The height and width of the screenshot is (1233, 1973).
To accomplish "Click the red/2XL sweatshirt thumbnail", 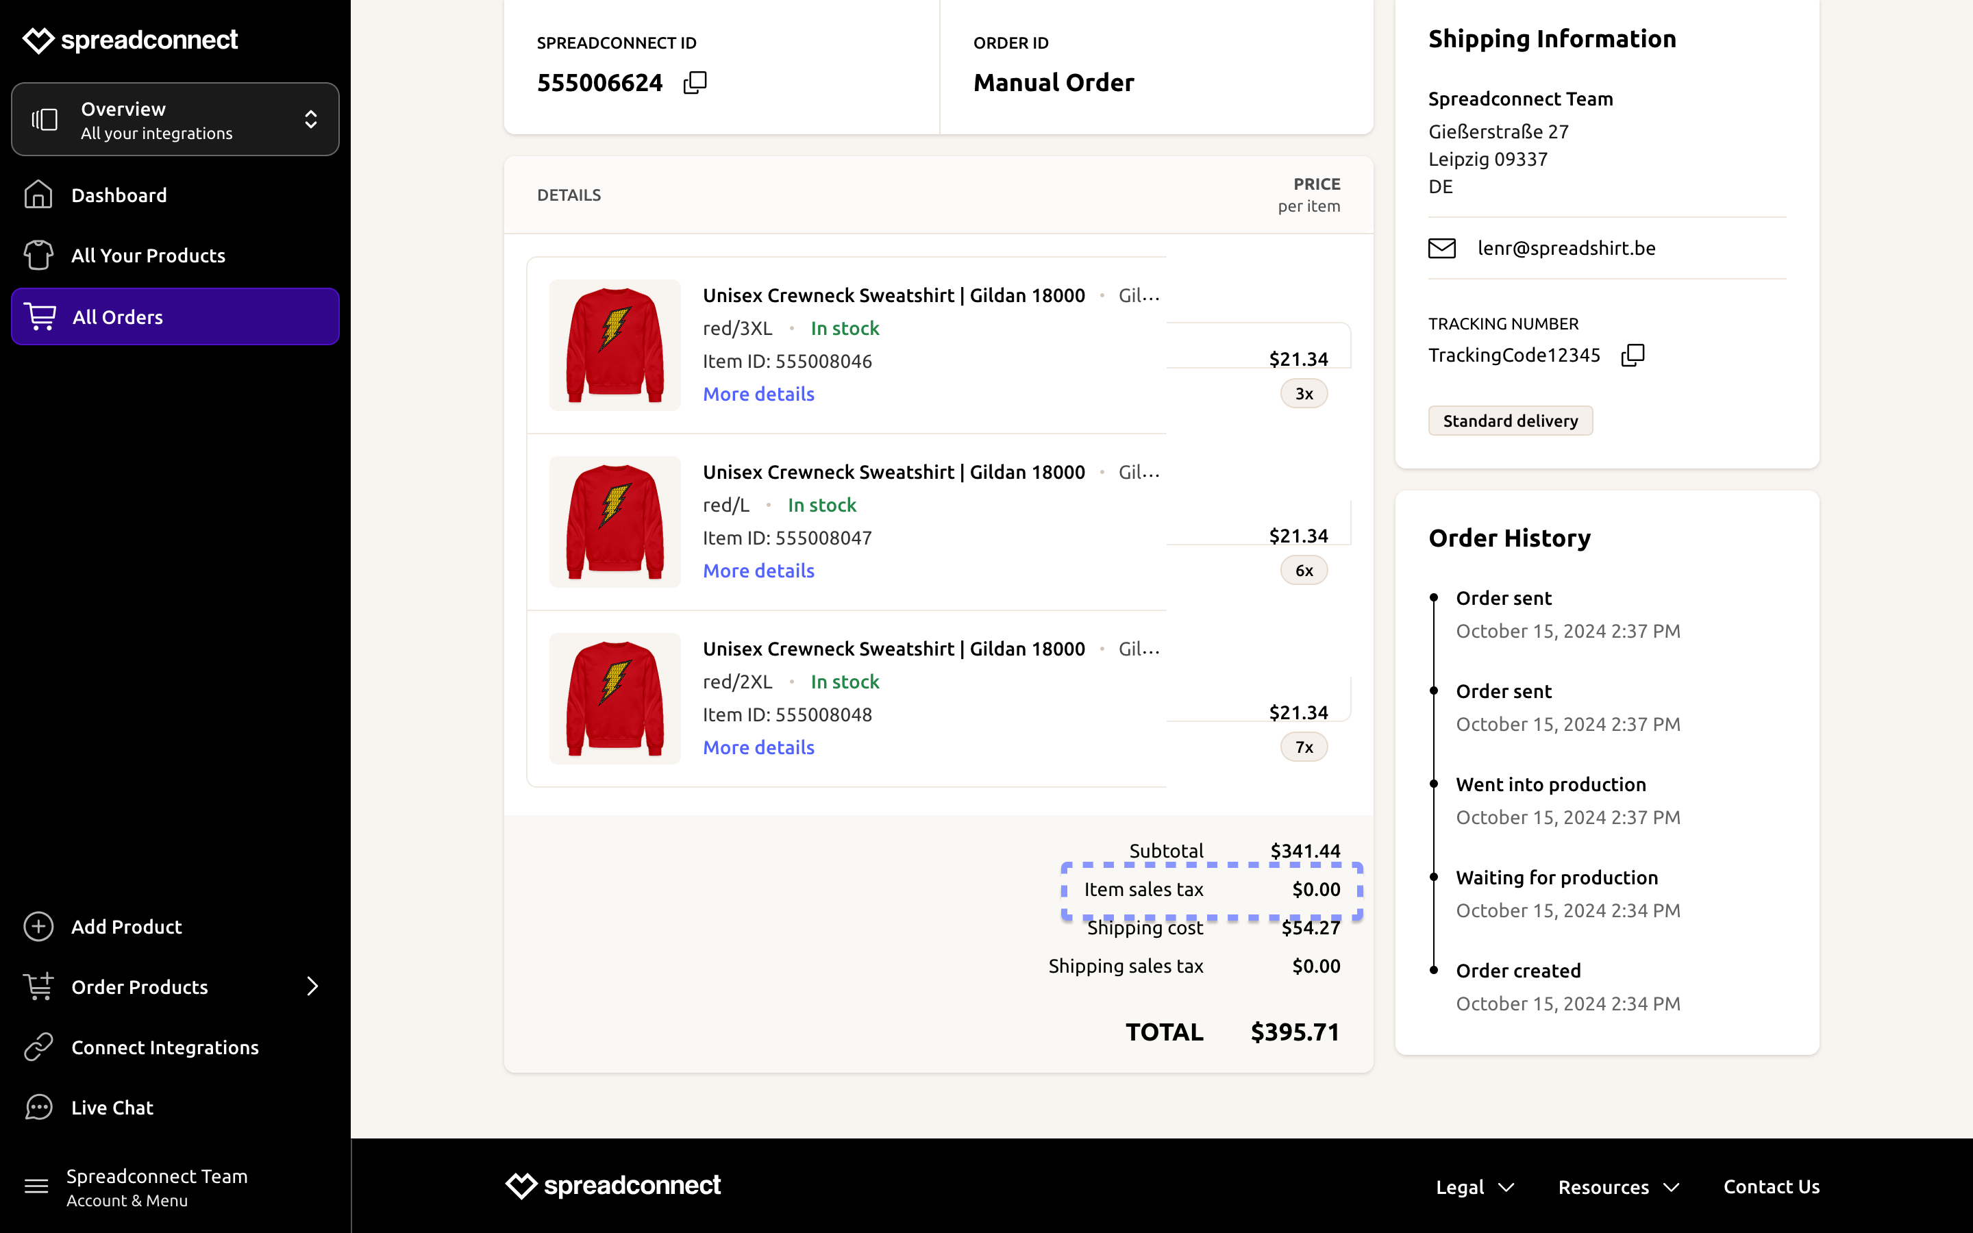I will tap(615, 698).
